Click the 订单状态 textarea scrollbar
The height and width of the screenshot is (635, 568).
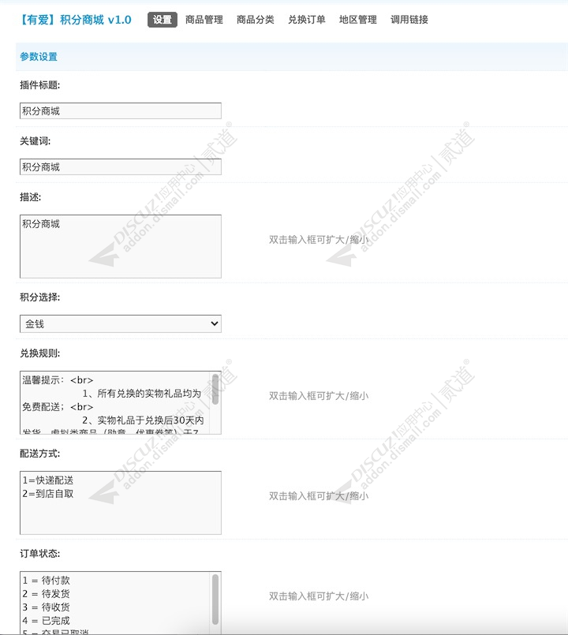(215, 600)
